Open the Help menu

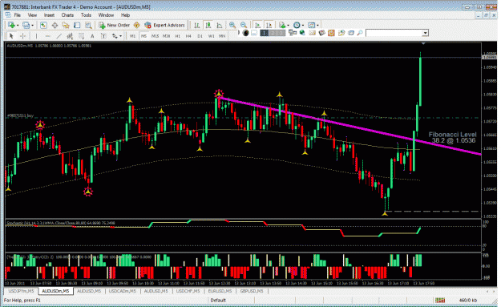coord(125,15)
